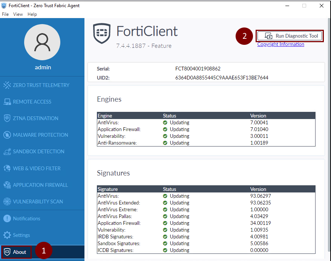Click the Malware Protection bug icon
Viewport: 331px width, 261px height.
click(7, 135)
